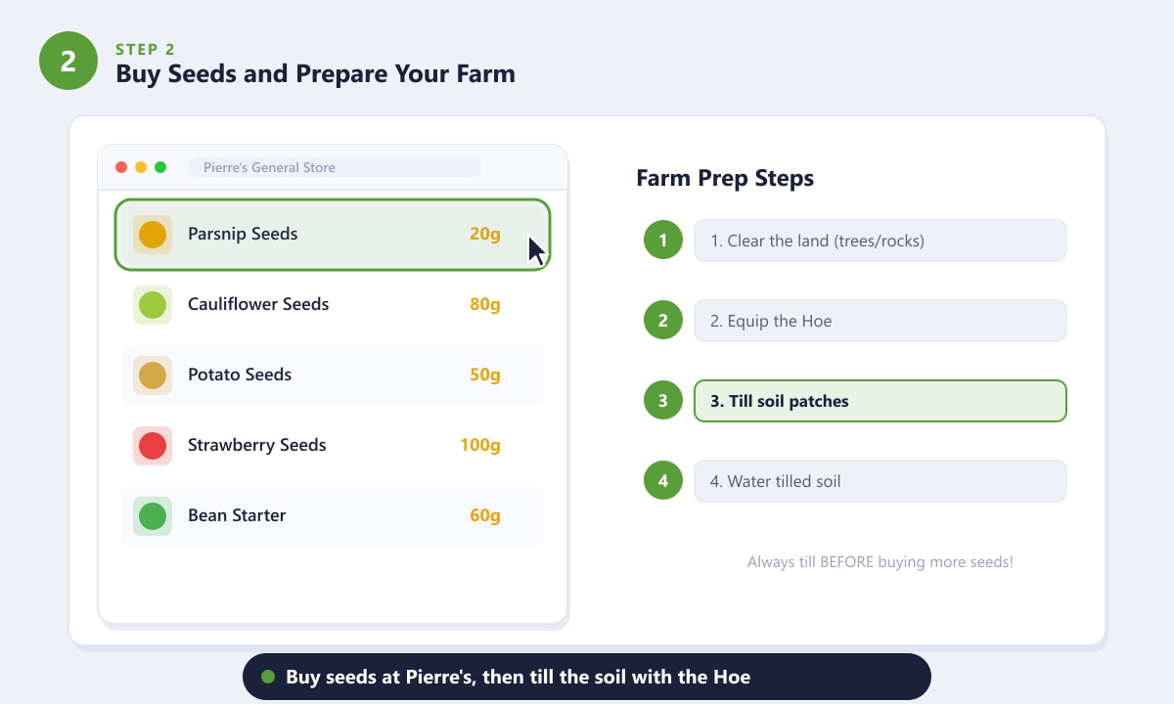
Task: Choose Strawberry Seeds listing
Action: coord(333,446)
